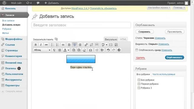Insert custom character omega icon

click(x=90, y=50)
